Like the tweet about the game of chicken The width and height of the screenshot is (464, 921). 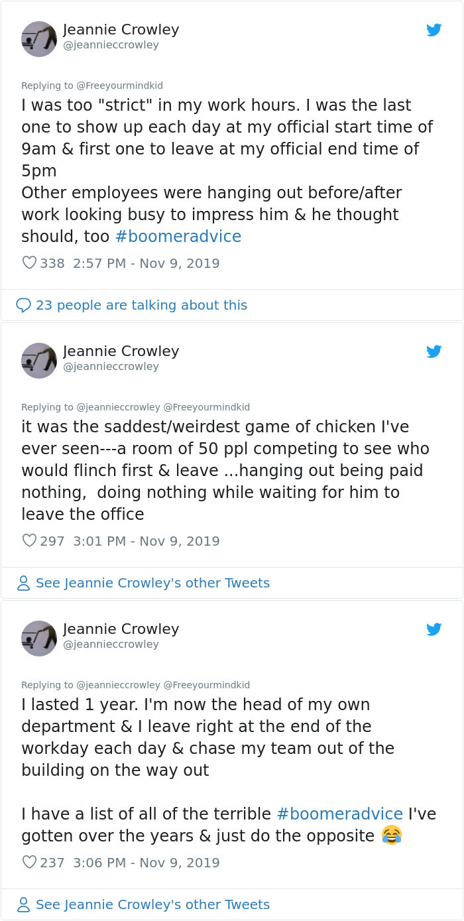pyautogui.click(x=29, y=540)
